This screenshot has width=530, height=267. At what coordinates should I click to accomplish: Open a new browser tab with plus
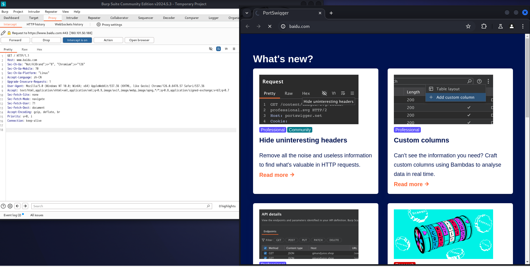[331, 13]
